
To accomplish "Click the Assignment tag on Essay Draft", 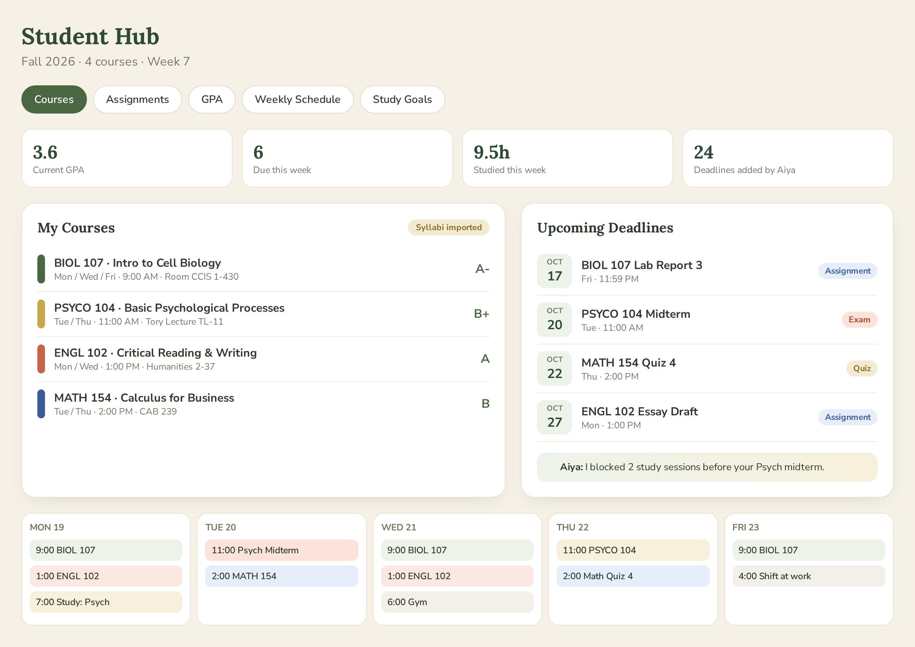I will [848, 417].
